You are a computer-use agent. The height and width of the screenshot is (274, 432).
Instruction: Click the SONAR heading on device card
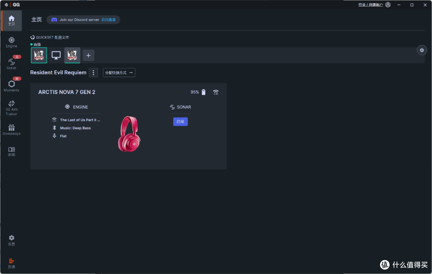point(180,107)
